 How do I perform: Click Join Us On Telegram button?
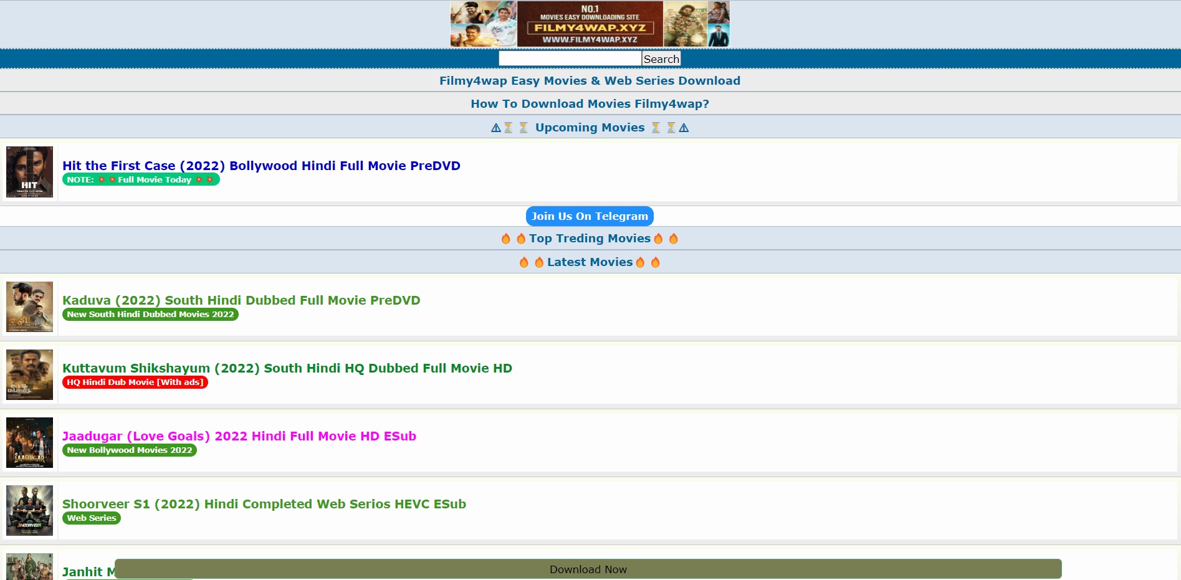pyautogui.click(x=590, y=216)
